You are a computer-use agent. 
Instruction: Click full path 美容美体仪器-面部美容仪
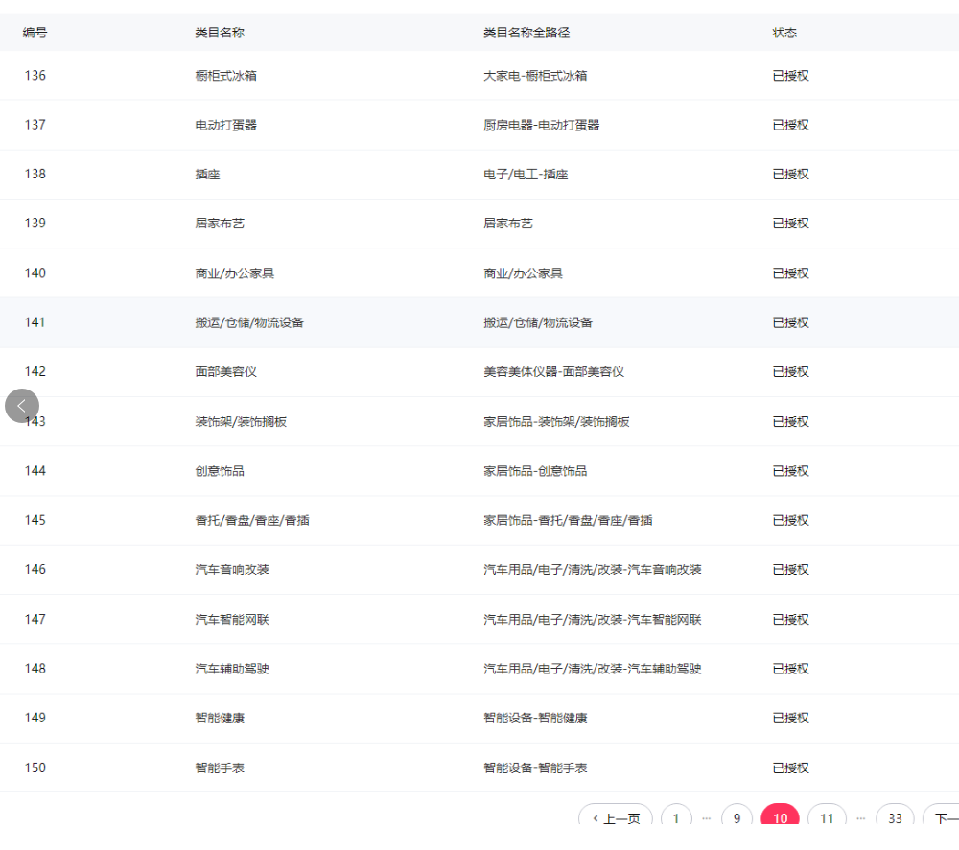click(x=553, y=372)
